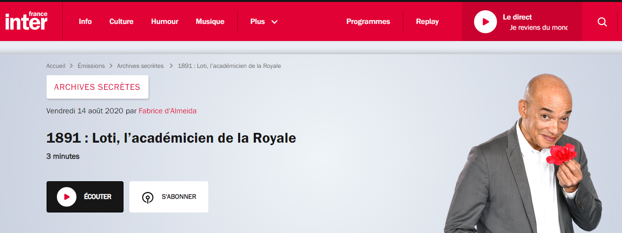The width and height of the screenshot is (622, 233).
Task: Open the Info section
Action: (x=85, y=21)
